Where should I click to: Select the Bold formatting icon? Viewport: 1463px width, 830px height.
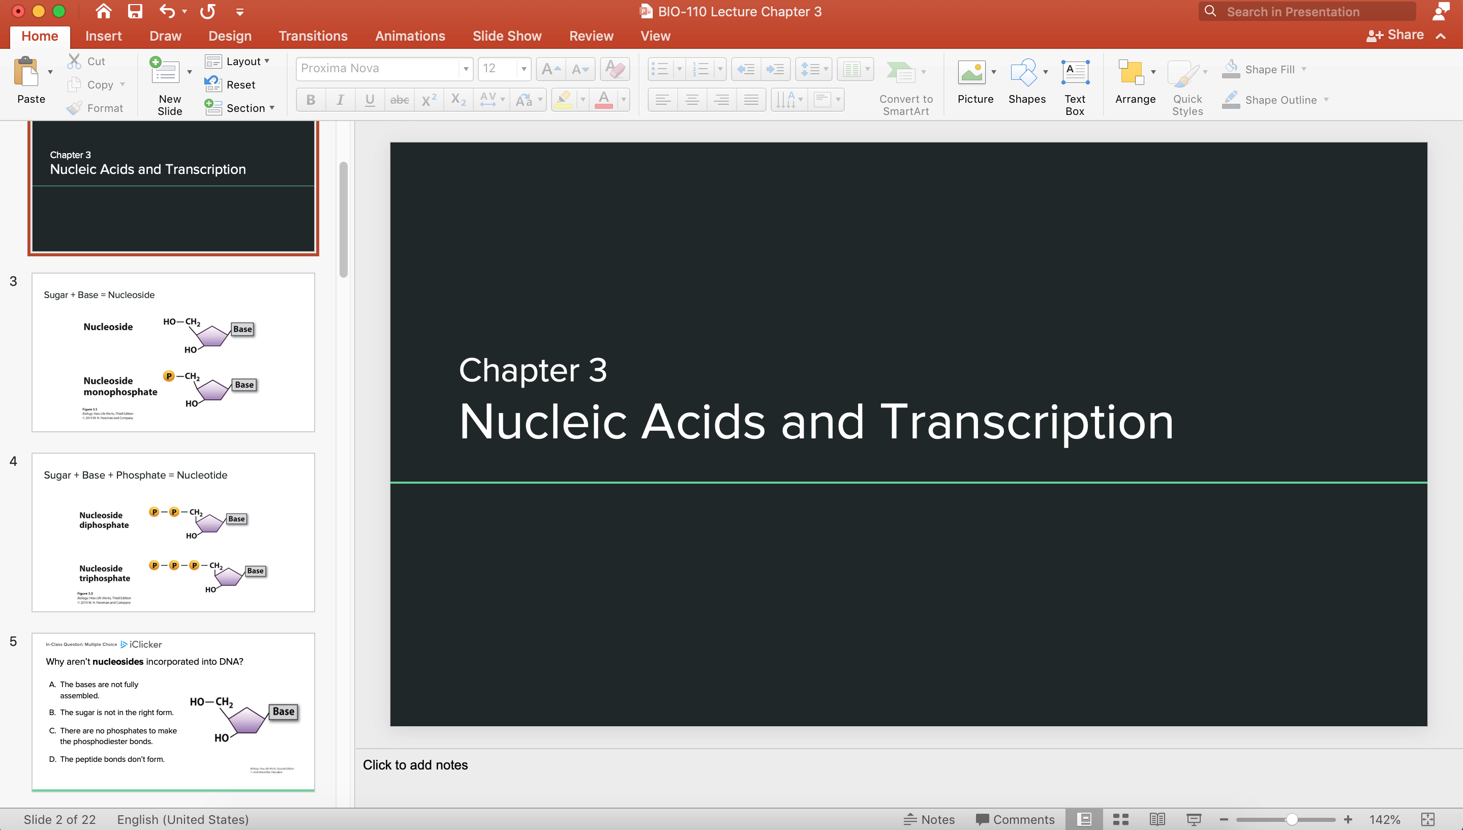coord(311,99)
